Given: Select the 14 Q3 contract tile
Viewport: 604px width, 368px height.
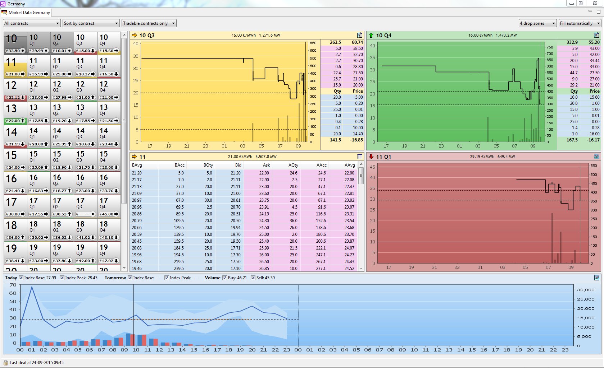Looking at the screenshot, I should click(85, 136).
